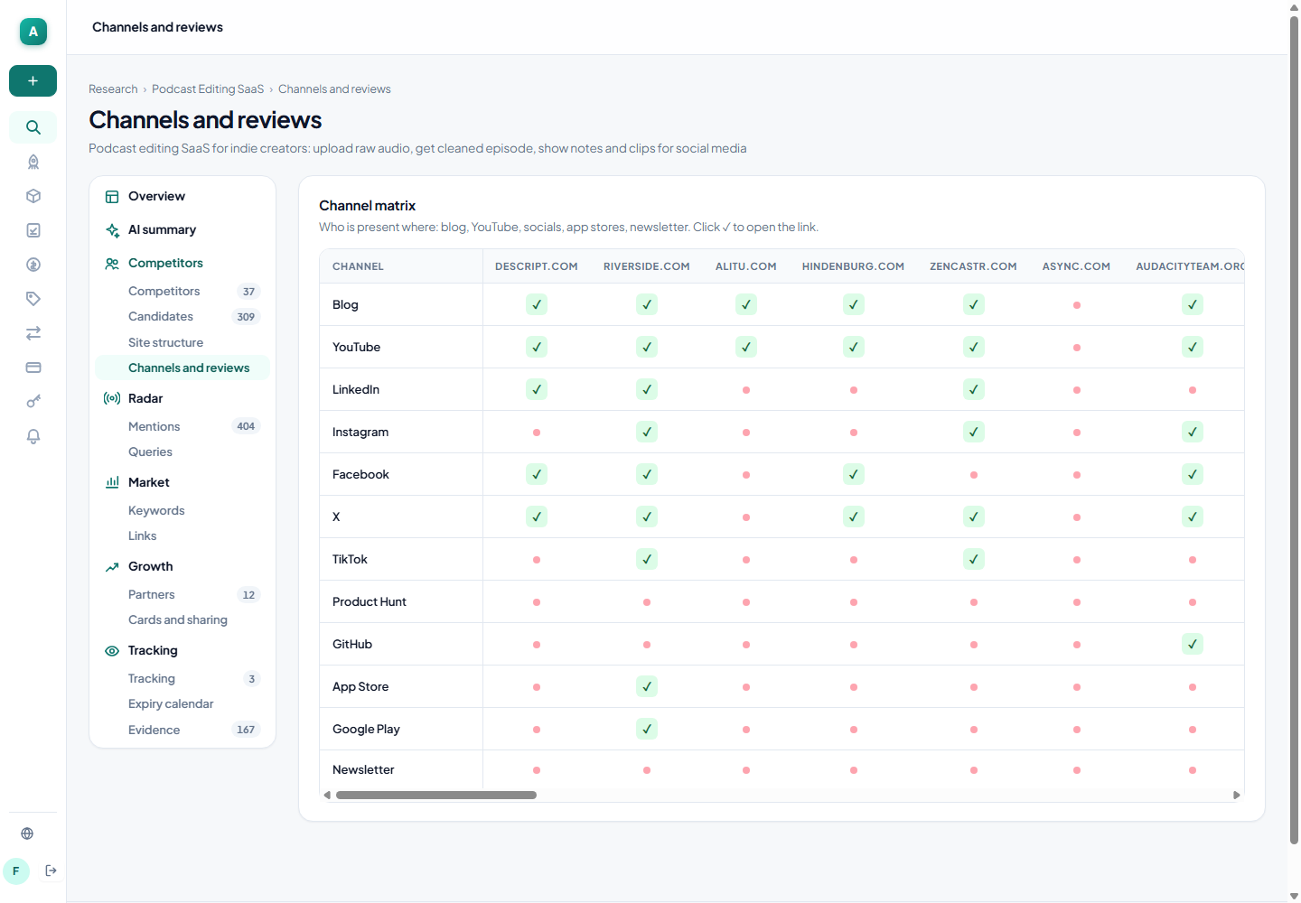Open Keywords under Market
This screenshot has height=903, width=1301.
pyautogui.click(x=183, y=510)
